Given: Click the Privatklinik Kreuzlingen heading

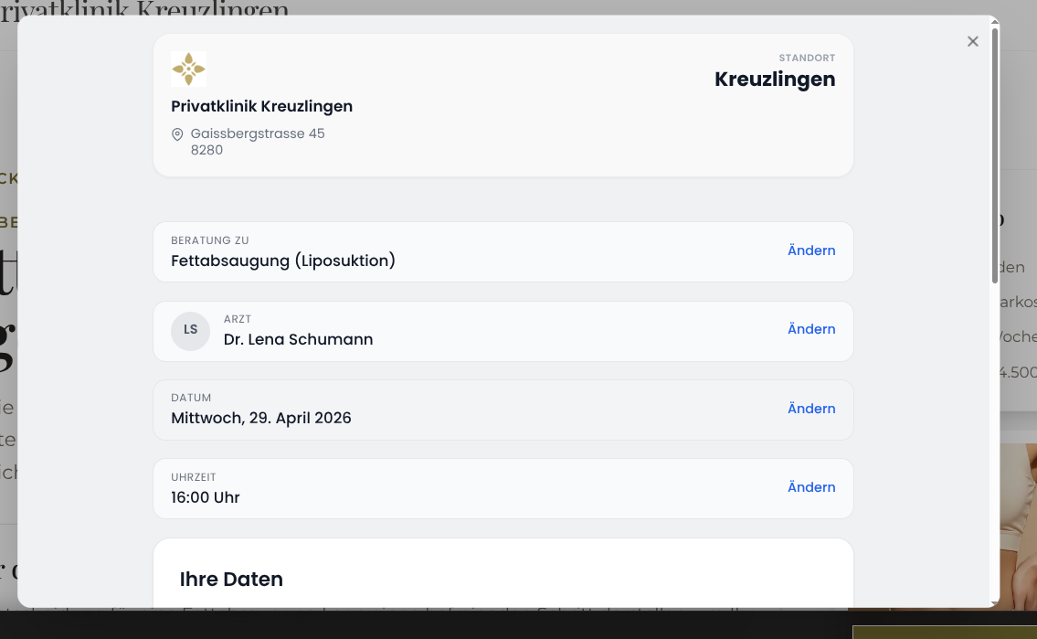Looking at the screenshot, I should (x=262, y=106).
